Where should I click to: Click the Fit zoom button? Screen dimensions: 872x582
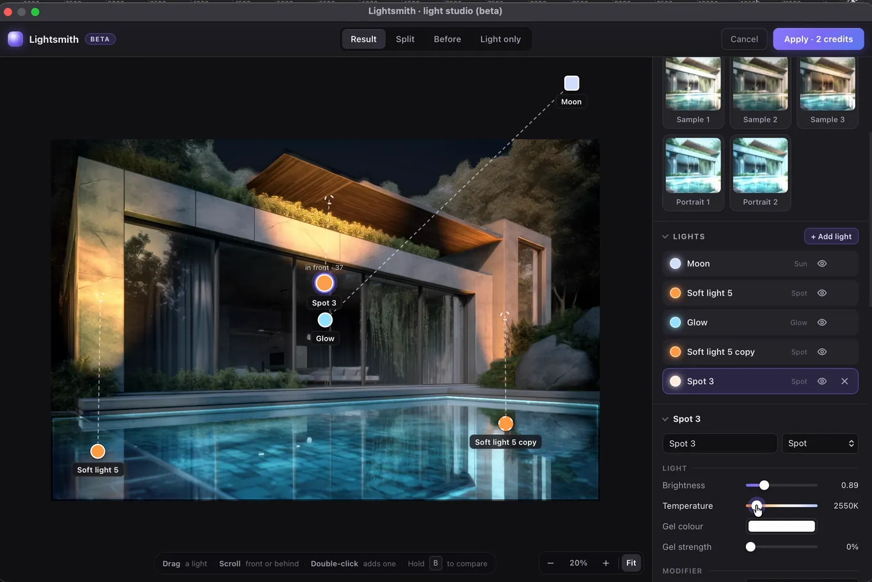[x=631, y=563]
